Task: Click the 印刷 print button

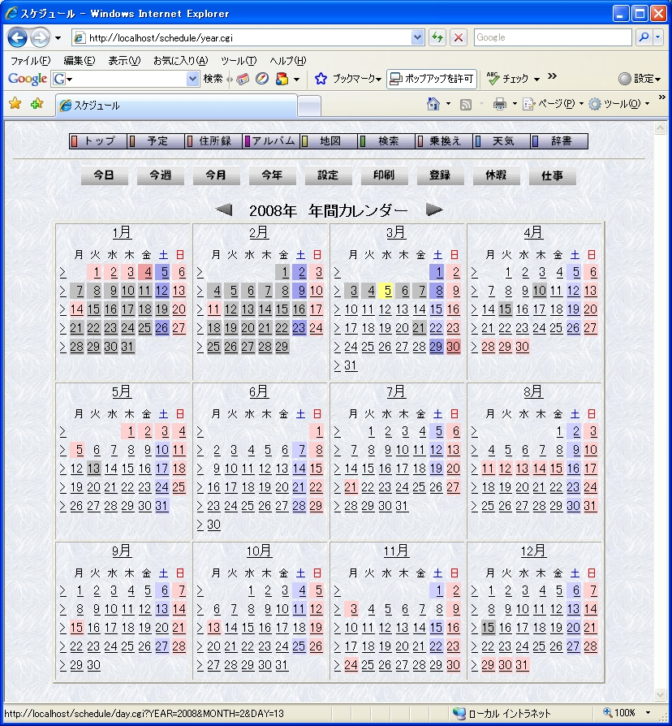Action: pyautogui.click(x=384, y=175)
